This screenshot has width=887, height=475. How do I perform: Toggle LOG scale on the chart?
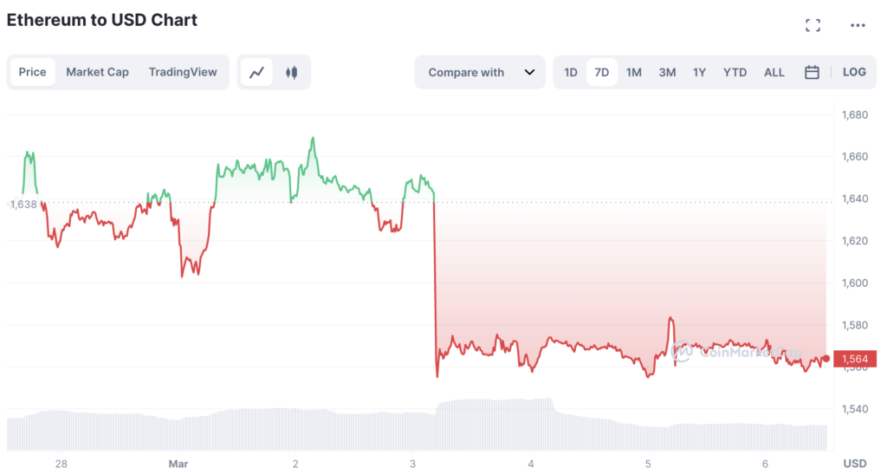point(854,73)
